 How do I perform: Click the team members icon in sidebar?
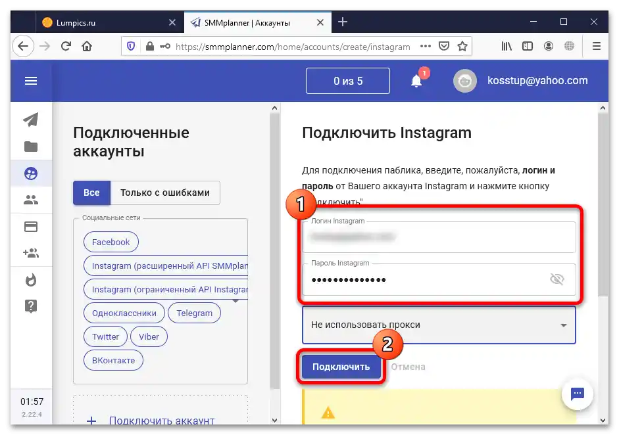31,200
